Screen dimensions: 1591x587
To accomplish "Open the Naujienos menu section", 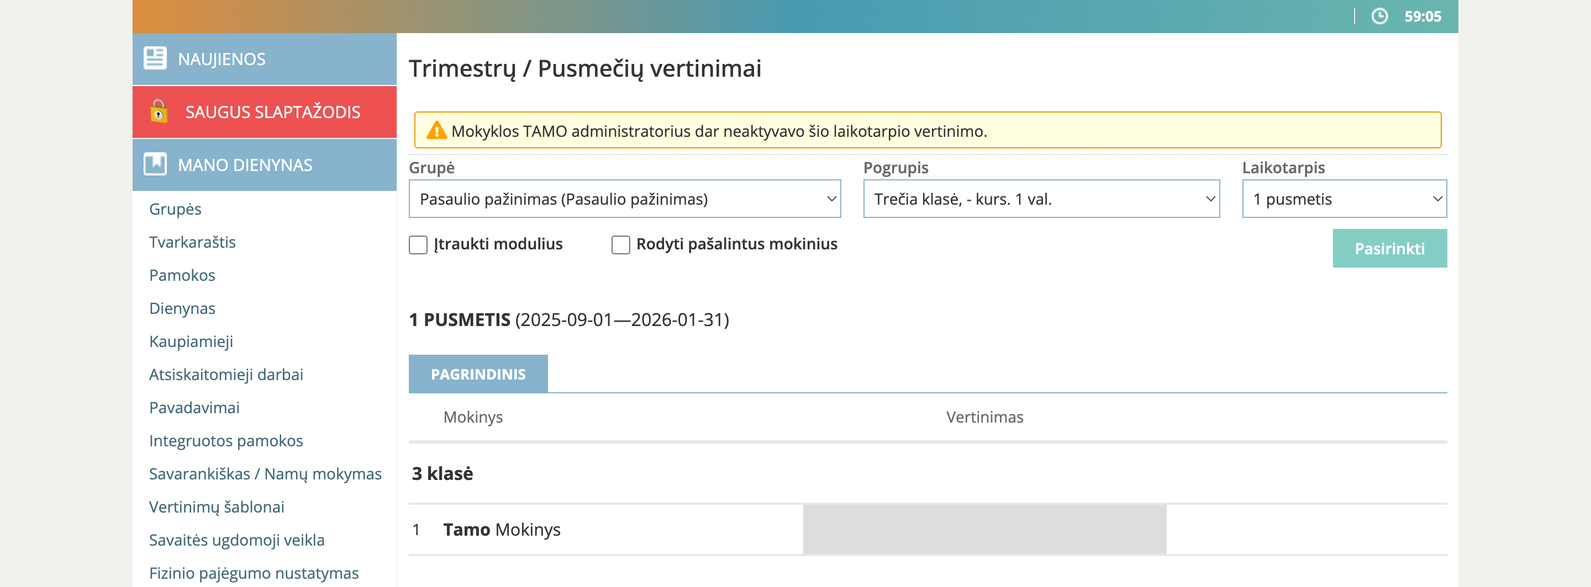I will (x=222, y=59).
